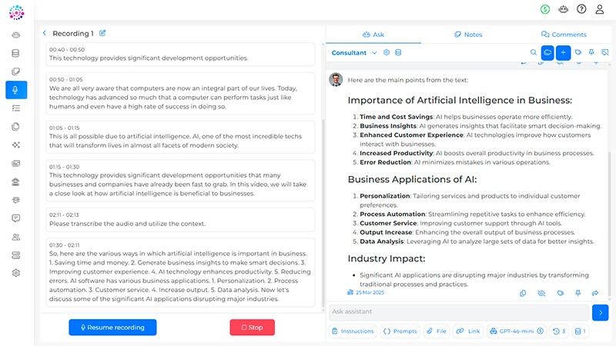Click the crossed-out chat icon in toolbar
The width and height of the screenshot is (616, 346).
pos(605,52)
